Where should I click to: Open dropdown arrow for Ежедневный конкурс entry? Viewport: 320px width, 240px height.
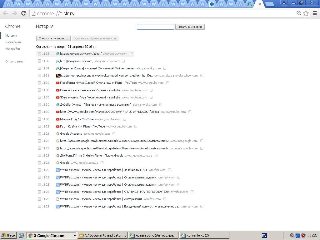(x=202, y=207)
